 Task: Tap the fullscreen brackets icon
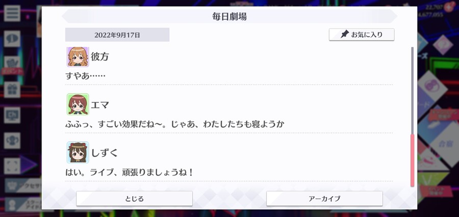point(12,166)
